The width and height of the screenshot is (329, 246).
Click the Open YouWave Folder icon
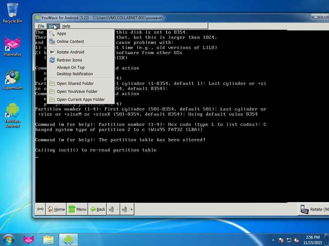[52, 91]
